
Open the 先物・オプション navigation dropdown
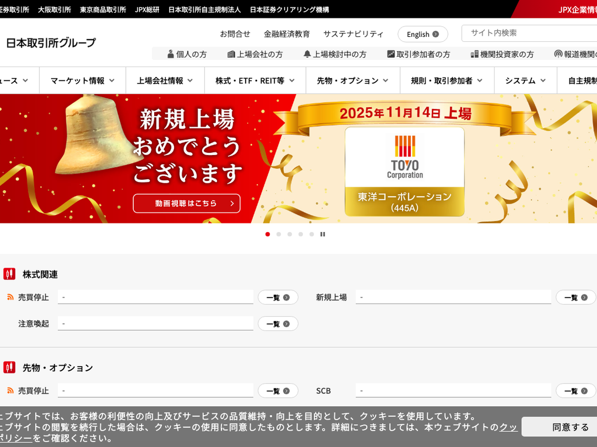coord(353,80)
